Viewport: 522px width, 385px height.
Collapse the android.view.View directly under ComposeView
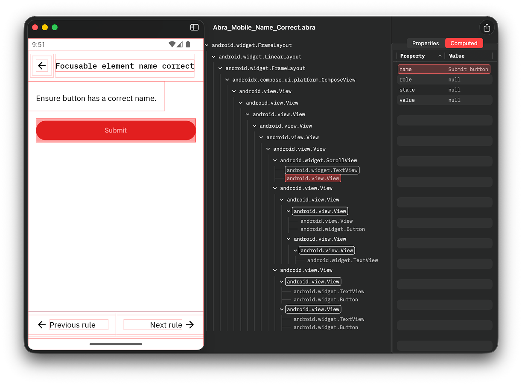coord(234,91)
